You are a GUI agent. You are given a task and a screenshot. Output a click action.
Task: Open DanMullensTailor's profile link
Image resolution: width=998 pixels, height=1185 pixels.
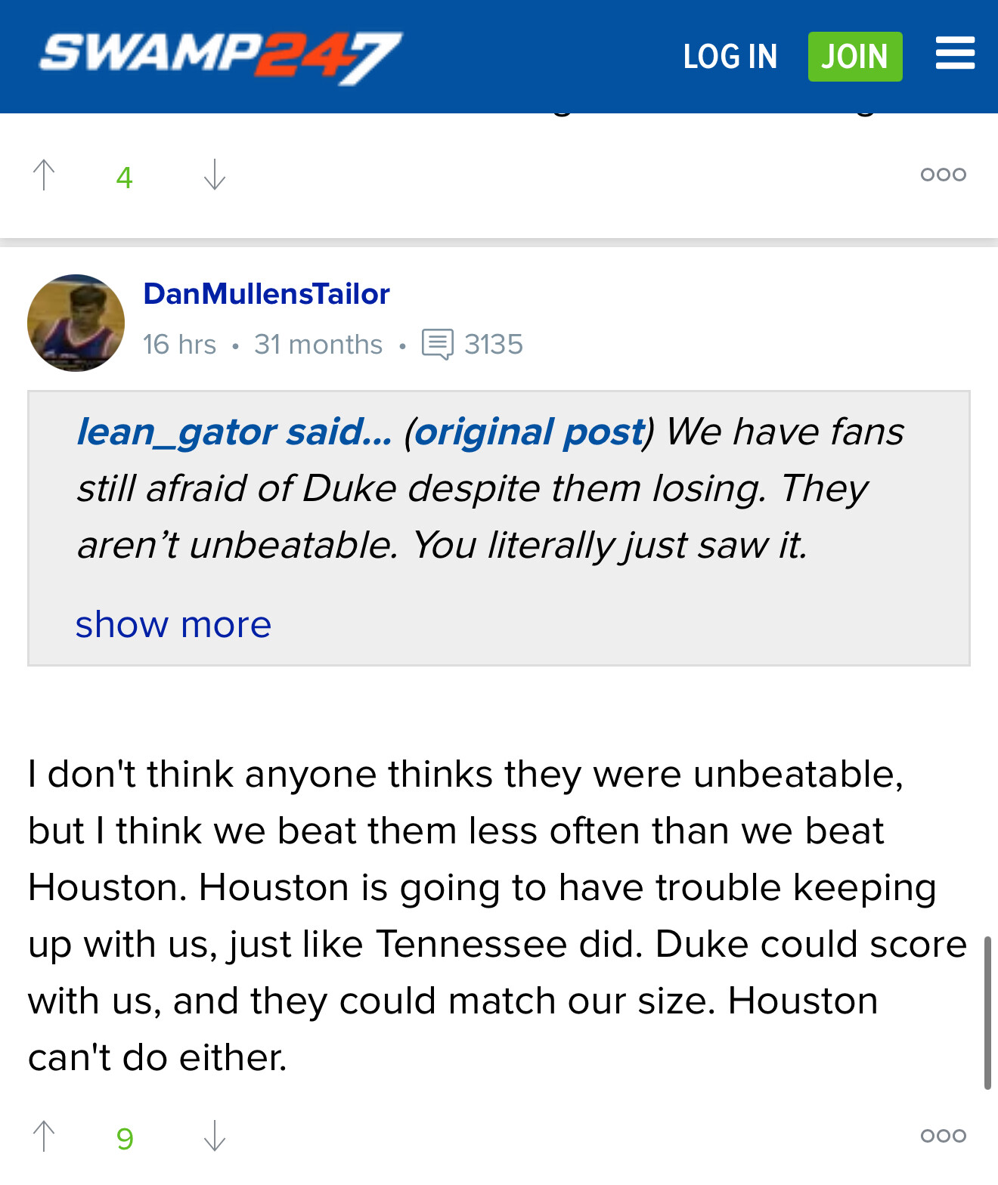pyautogui.click(x=266, y=294)
